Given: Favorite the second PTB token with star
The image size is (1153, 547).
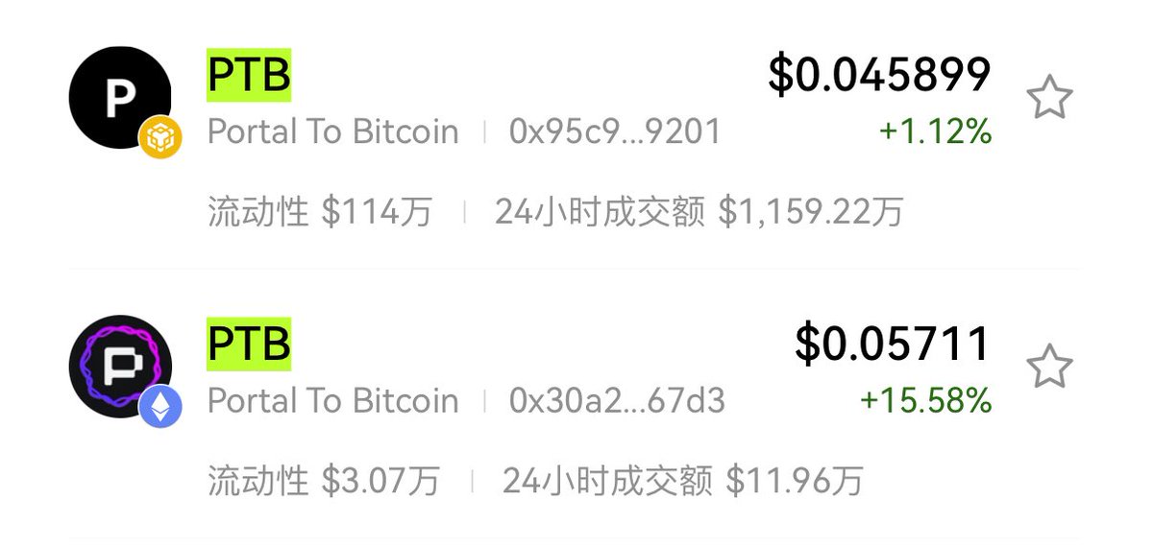Looking at the screenshot, I should (1049, 366).
